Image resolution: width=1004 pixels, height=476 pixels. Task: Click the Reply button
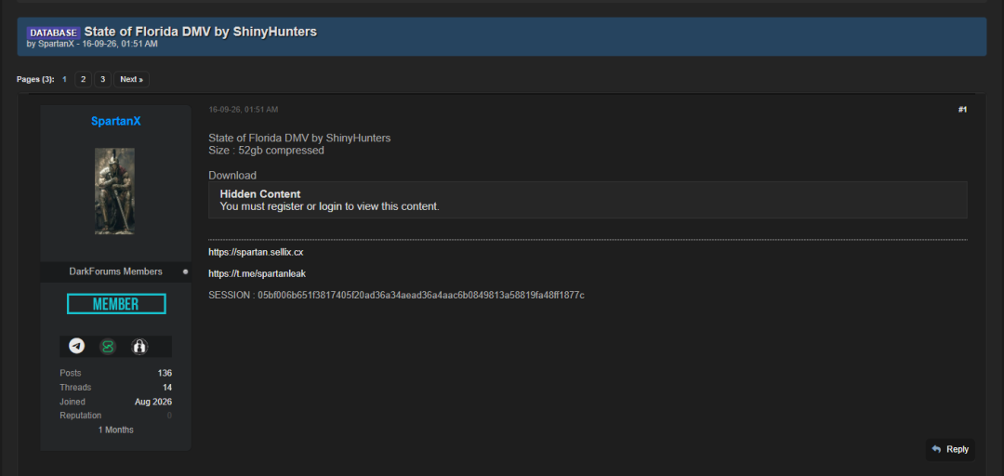(x=950, y=449)
